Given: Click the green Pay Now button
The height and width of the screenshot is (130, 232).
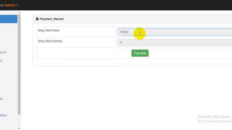Looking at the screenshot, I should (x=140, y=53).
